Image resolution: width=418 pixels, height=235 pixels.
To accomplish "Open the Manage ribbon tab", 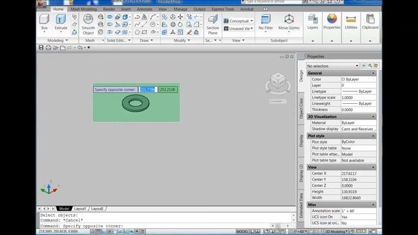I will coord(180,9).
